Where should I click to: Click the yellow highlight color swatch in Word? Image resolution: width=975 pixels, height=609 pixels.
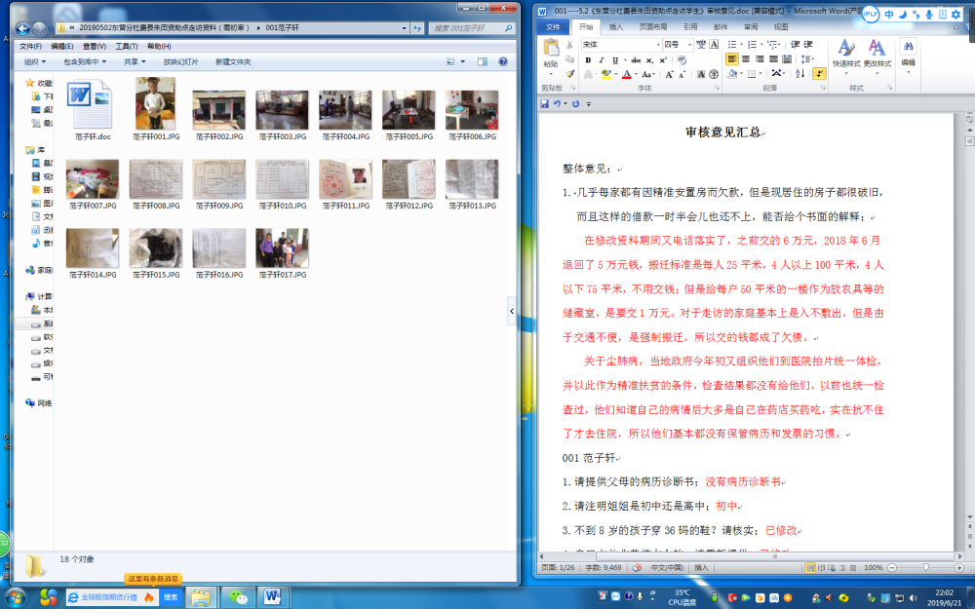point(605,75)
